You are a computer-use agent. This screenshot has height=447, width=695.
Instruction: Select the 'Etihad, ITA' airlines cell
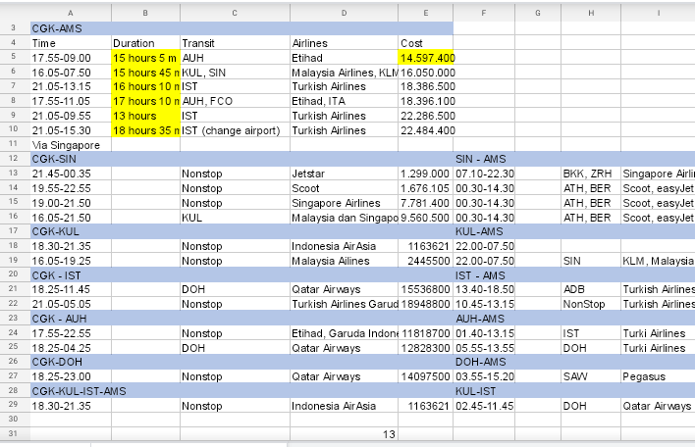(344, 101)
